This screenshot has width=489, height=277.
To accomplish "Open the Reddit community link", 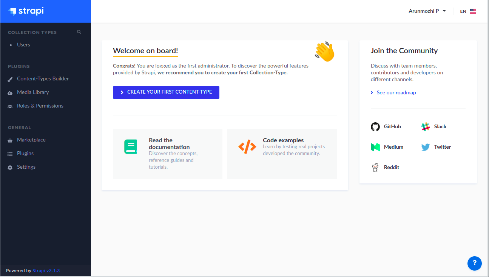I will click(x=385, y=168).
